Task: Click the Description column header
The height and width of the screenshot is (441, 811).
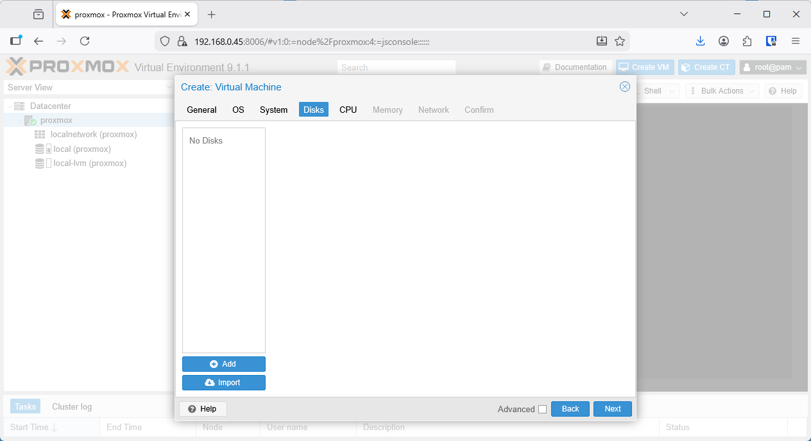Action: [508, 427]
